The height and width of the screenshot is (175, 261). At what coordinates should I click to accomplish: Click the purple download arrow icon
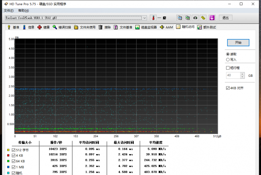tap(212, 18)
